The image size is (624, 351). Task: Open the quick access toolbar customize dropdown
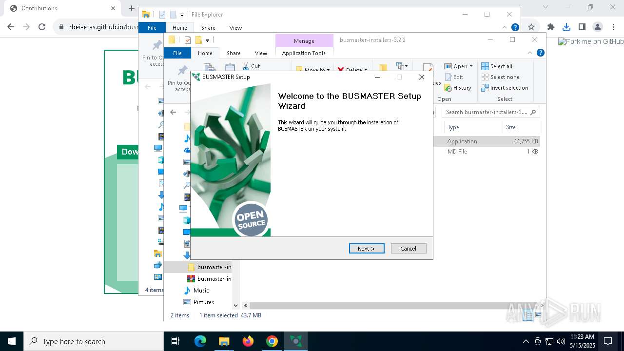tap(207, 40)
